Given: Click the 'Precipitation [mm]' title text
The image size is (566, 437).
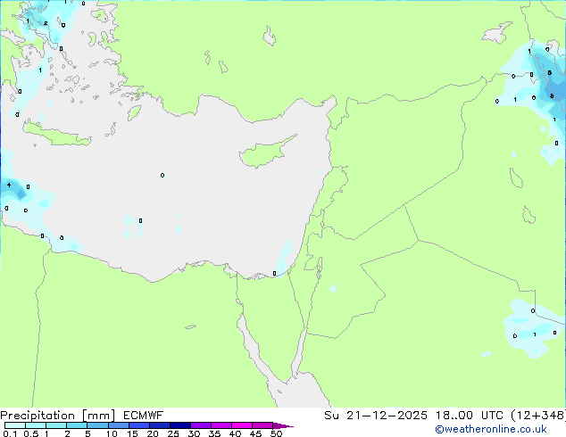Looking at the screenshot, I should pos(58,416).
